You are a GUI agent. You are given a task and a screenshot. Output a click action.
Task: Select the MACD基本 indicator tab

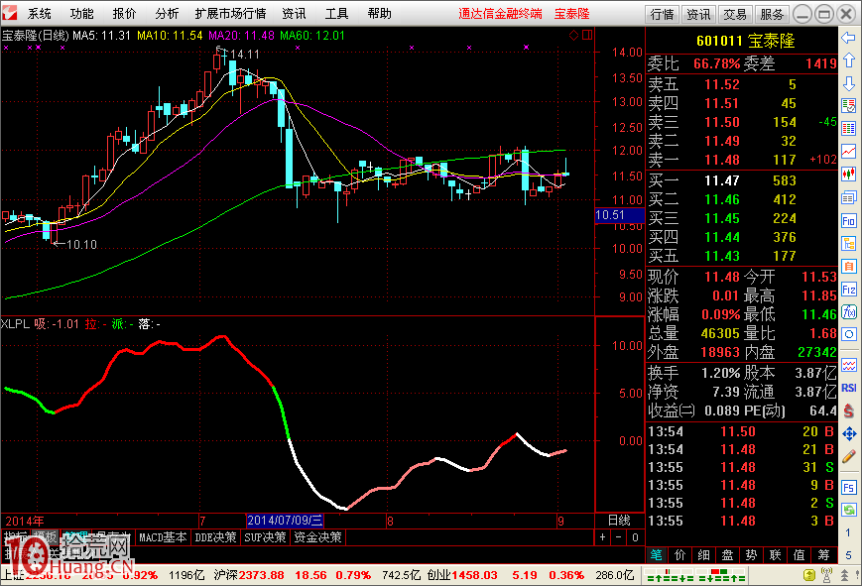163,537
